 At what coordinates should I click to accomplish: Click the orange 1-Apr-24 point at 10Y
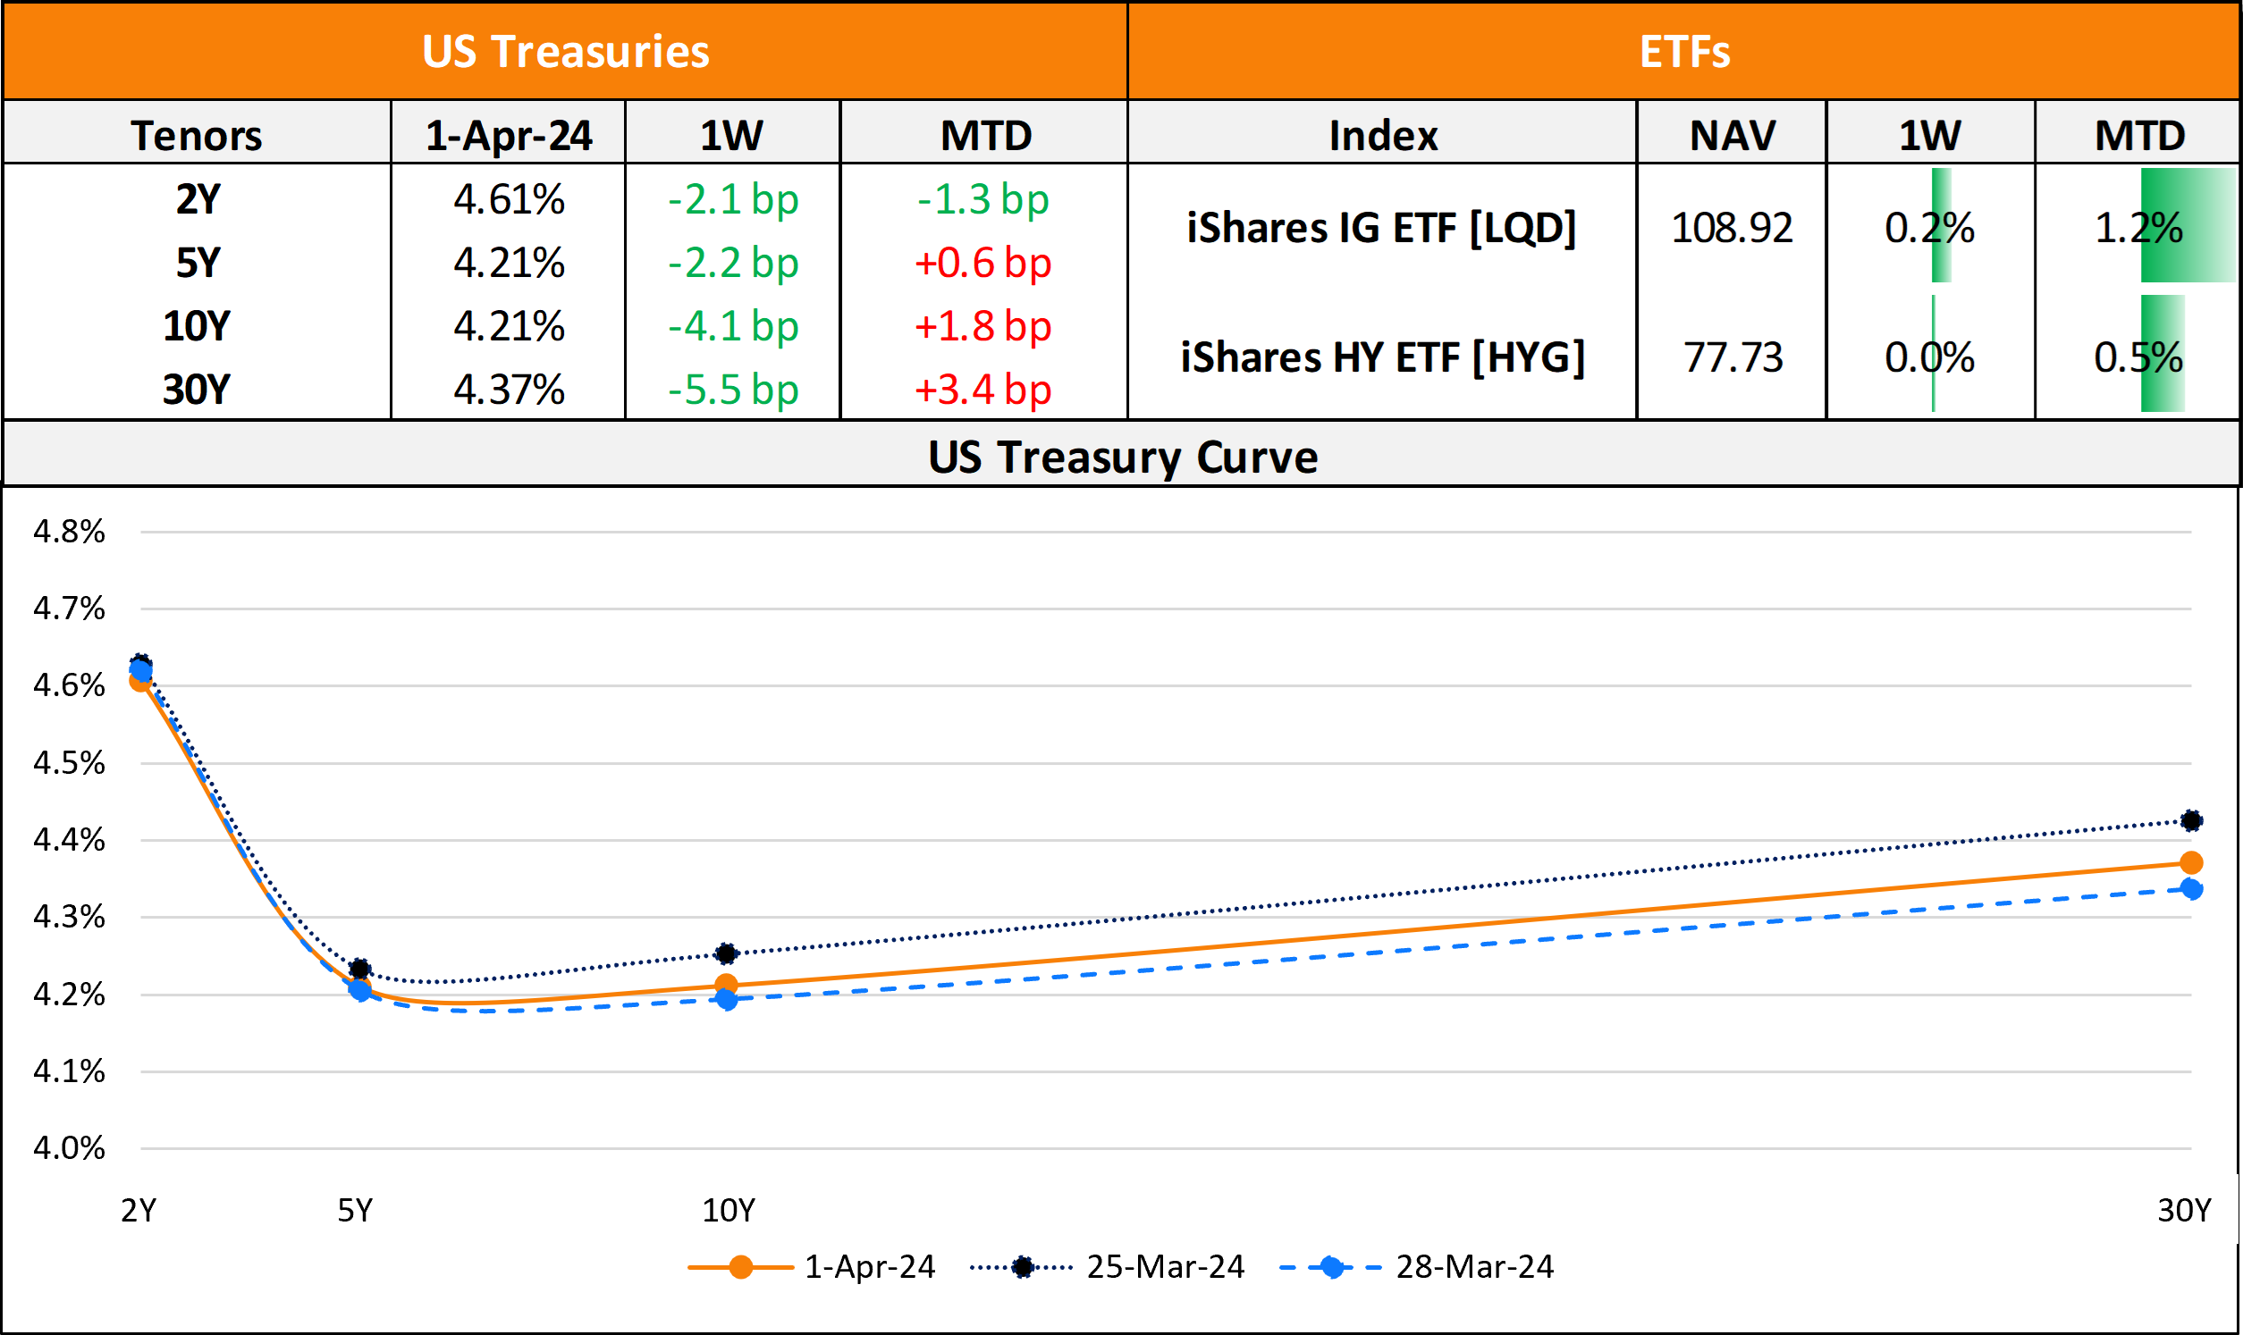click(x=726, y=984)
